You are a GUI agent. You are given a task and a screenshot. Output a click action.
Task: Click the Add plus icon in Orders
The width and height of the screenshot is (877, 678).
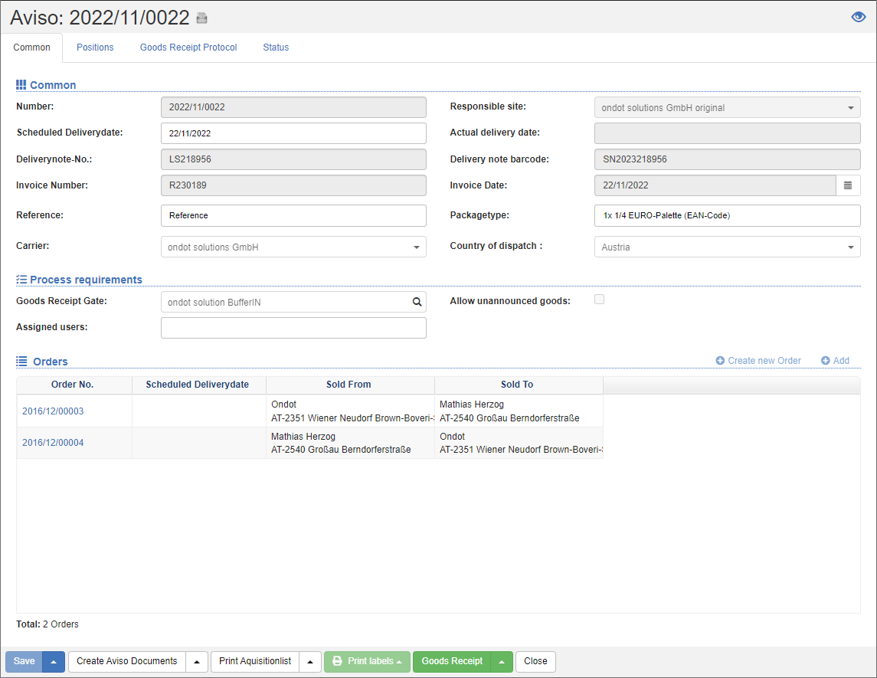coord(825,361)
